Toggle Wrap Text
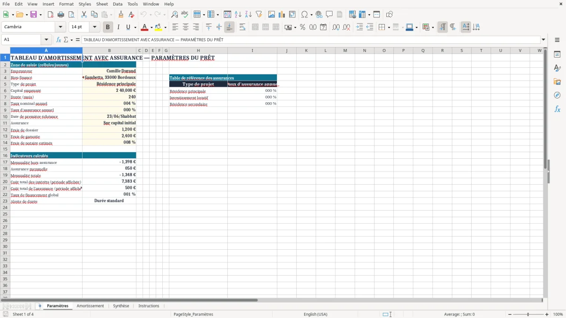The height and width of the screenshot is (318, 566). 242,27
